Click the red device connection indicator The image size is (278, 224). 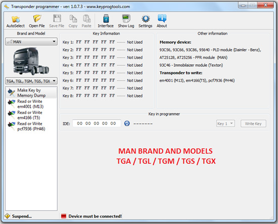click(x=64, y=216)
